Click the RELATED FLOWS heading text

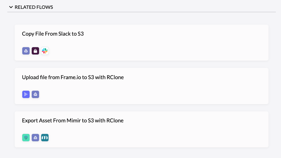point(34,7)
